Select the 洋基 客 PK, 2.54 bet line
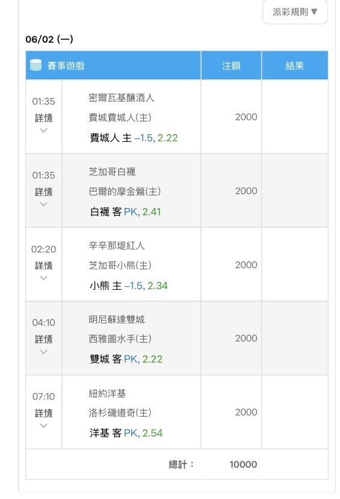 coord(126,433)
